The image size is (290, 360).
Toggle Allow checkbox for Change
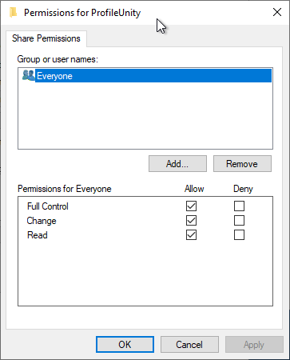pyautogui.click(x=191, y=221)
